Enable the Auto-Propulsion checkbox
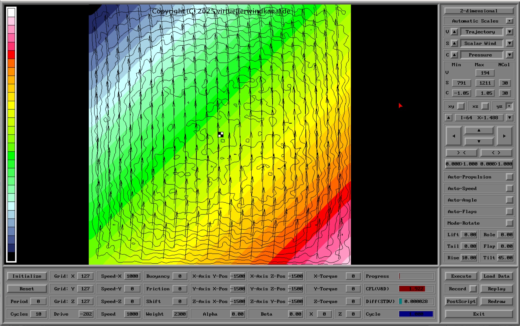Screen dimensions: 520x326 pyautogui.click(x=509, y=177)
